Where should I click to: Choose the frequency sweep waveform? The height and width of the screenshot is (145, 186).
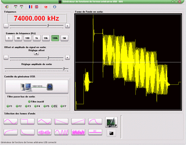coord(62,132)
